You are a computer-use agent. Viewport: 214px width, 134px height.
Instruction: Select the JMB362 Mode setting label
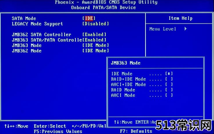tap(27, 51)
